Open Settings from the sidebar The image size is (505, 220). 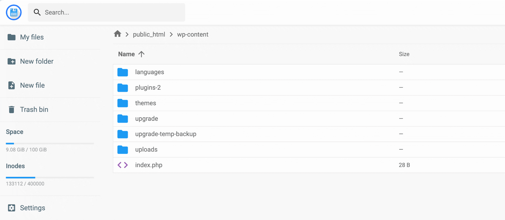(x=33, y=208)
